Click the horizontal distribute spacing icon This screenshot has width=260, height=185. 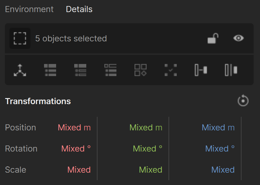(201, 70)
